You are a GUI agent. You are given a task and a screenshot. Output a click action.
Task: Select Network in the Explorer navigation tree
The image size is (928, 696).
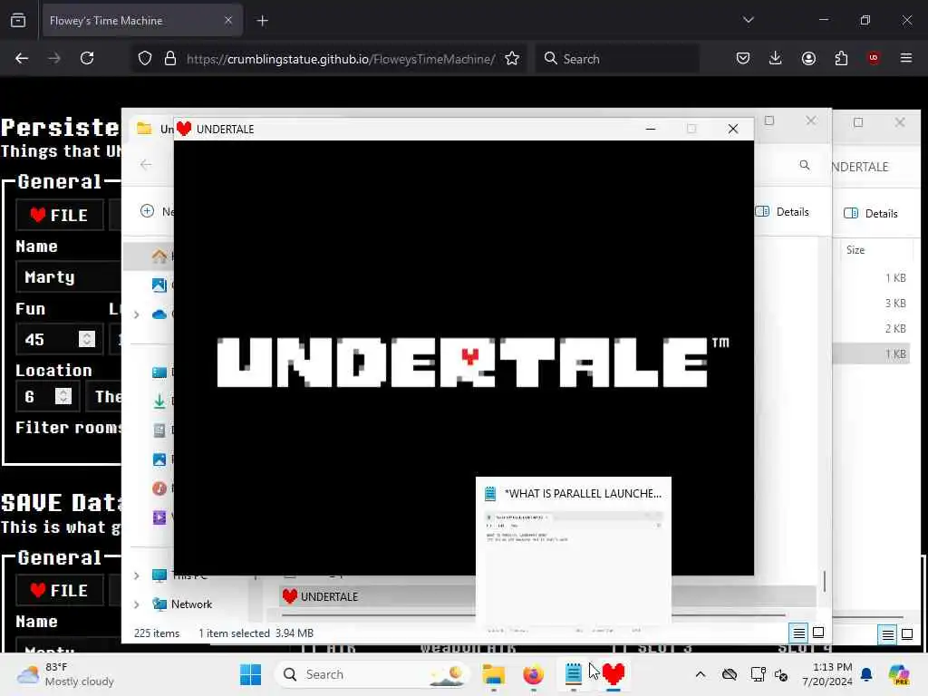(191, 604)
